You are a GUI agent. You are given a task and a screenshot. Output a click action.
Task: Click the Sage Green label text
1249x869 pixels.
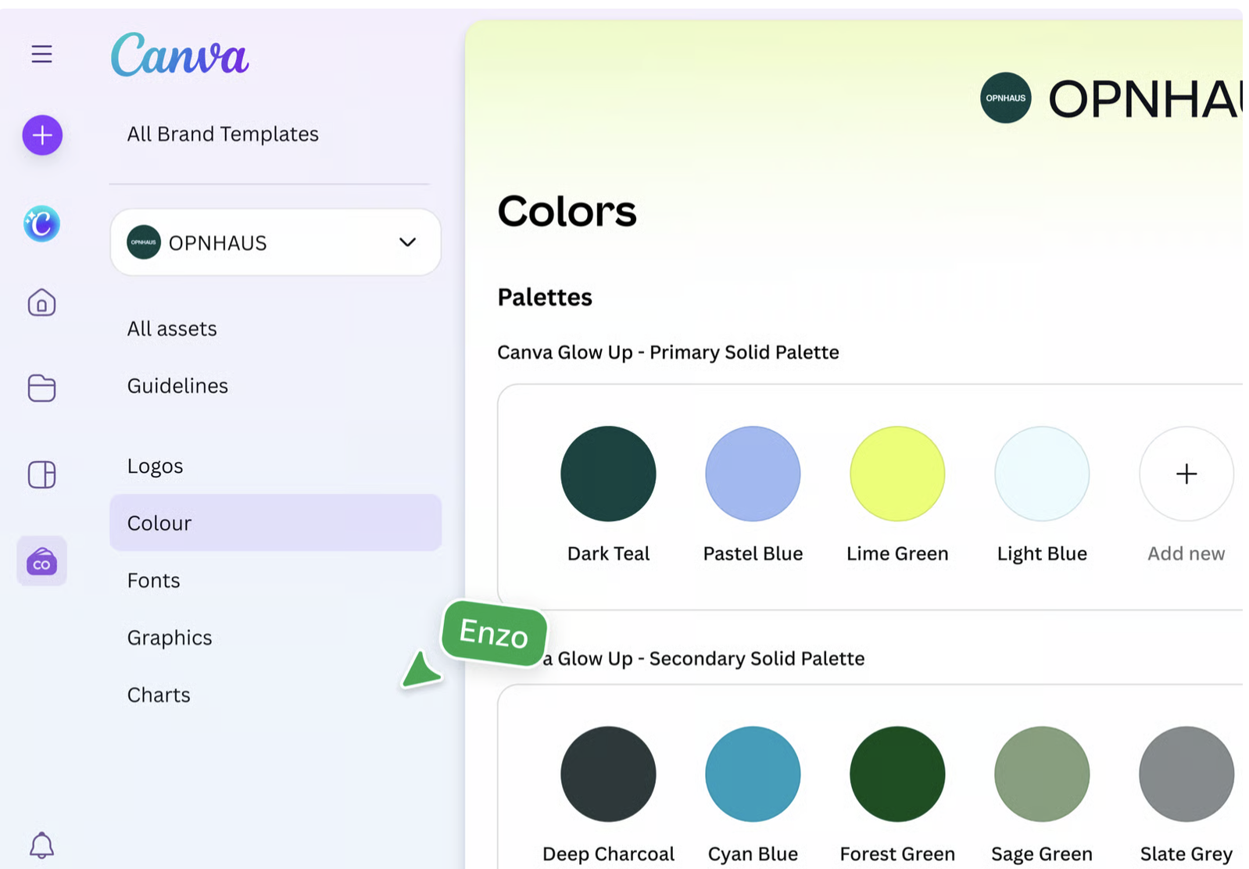pyautogui.click(x=1042, y=854)
